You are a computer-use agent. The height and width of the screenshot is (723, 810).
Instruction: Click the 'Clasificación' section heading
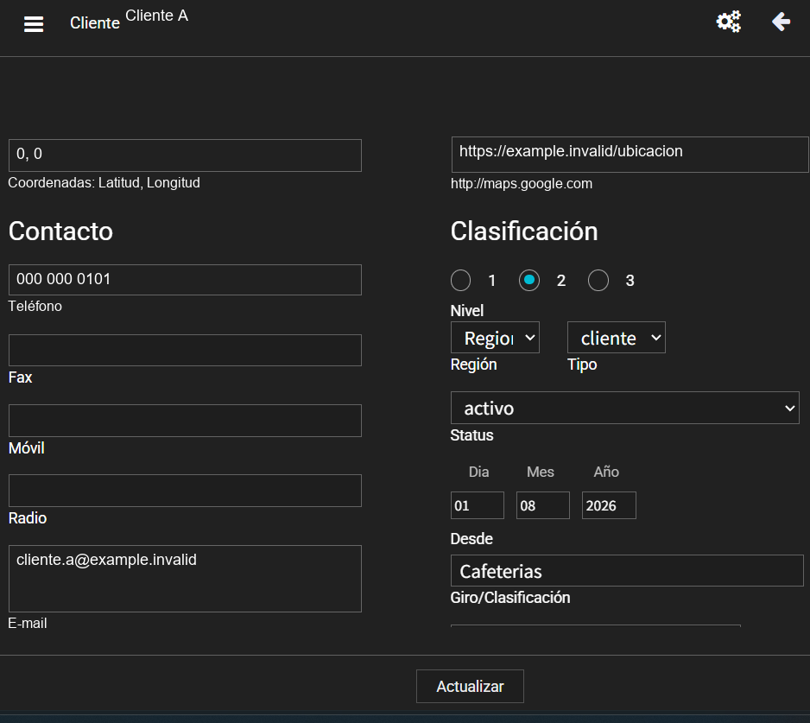pyautogui.click(x=524, y=231)
